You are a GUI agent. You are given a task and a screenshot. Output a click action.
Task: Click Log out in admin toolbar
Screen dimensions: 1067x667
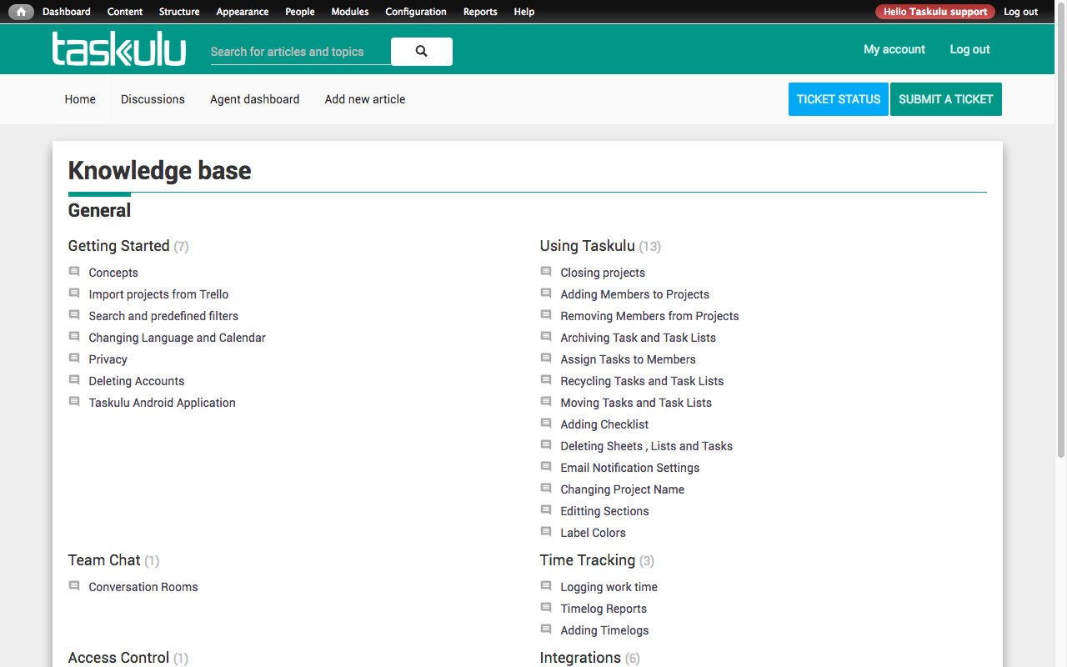click(x=1021, y=12)
